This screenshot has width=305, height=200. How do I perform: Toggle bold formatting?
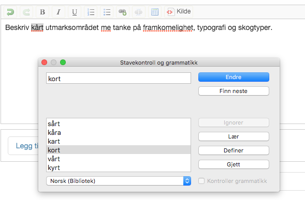point(42,12)
